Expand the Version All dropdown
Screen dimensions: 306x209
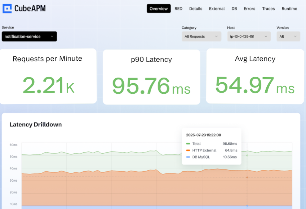[x=288, y=36]
